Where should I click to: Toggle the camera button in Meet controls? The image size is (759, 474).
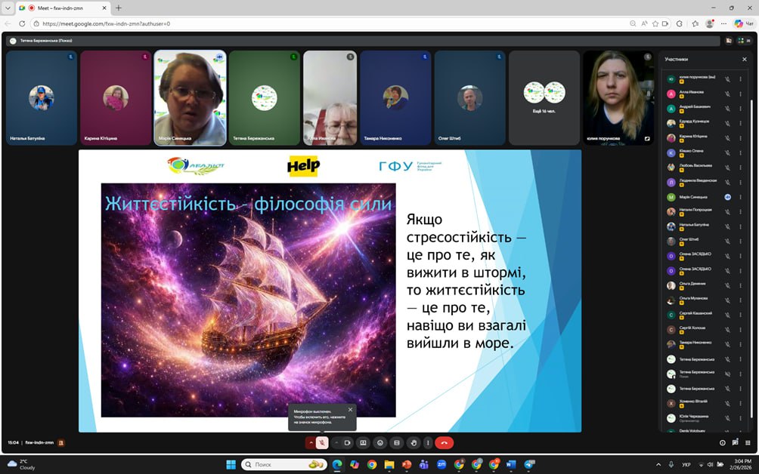pos(348,443)
